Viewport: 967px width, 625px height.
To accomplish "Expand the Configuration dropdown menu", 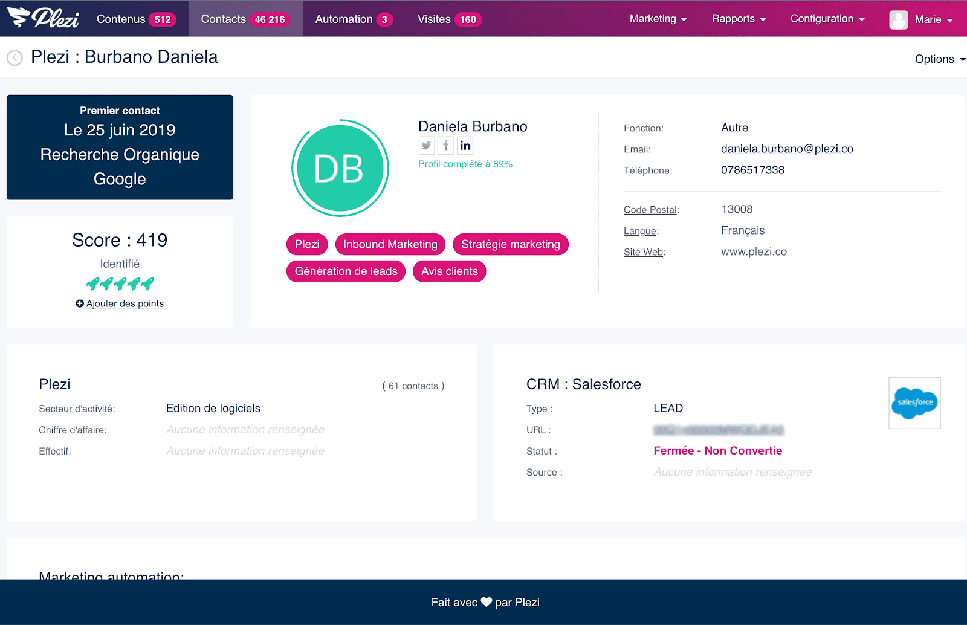I will (x=827, y=19).
